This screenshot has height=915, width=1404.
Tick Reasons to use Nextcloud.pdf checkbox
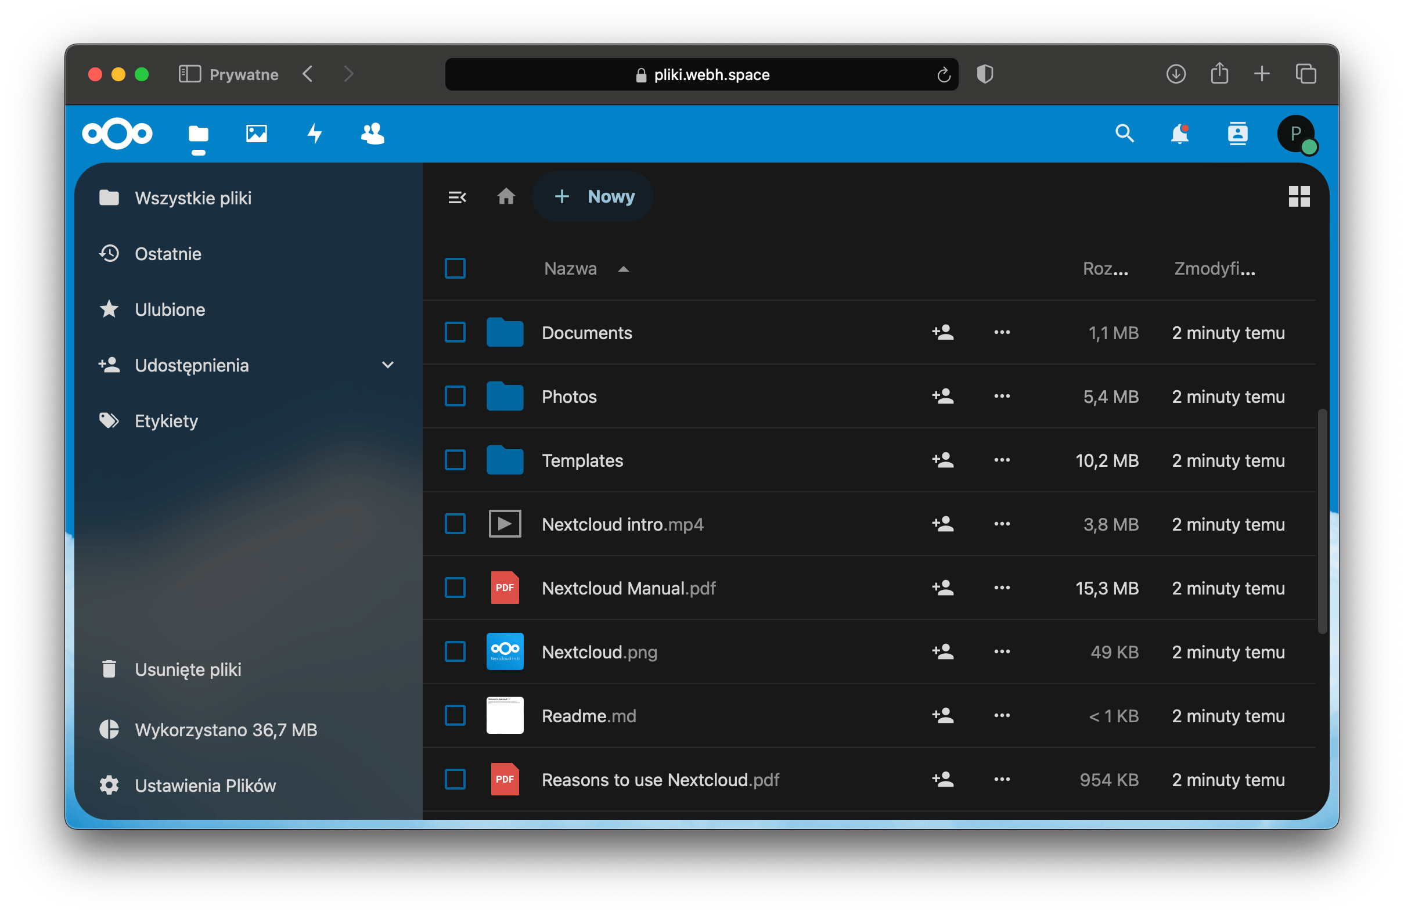(x=455, y=780)
